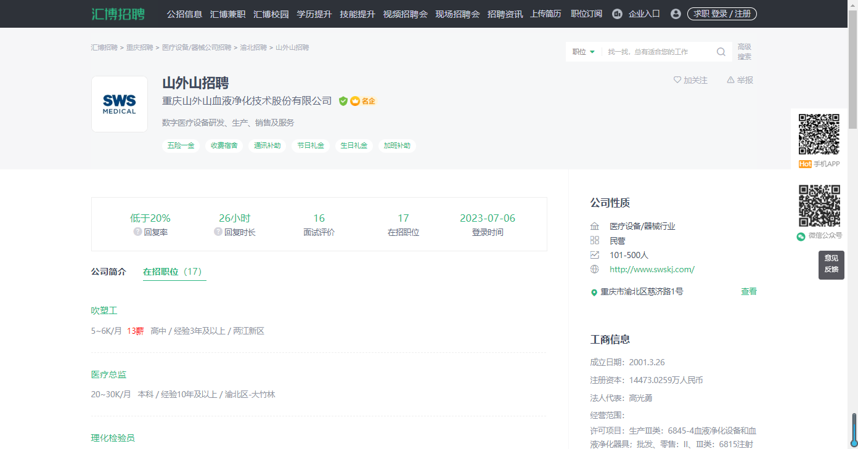Screen dimensions: 858x449
Task: Open 招聘资讯 in top navigation
Action: point(505,14)
